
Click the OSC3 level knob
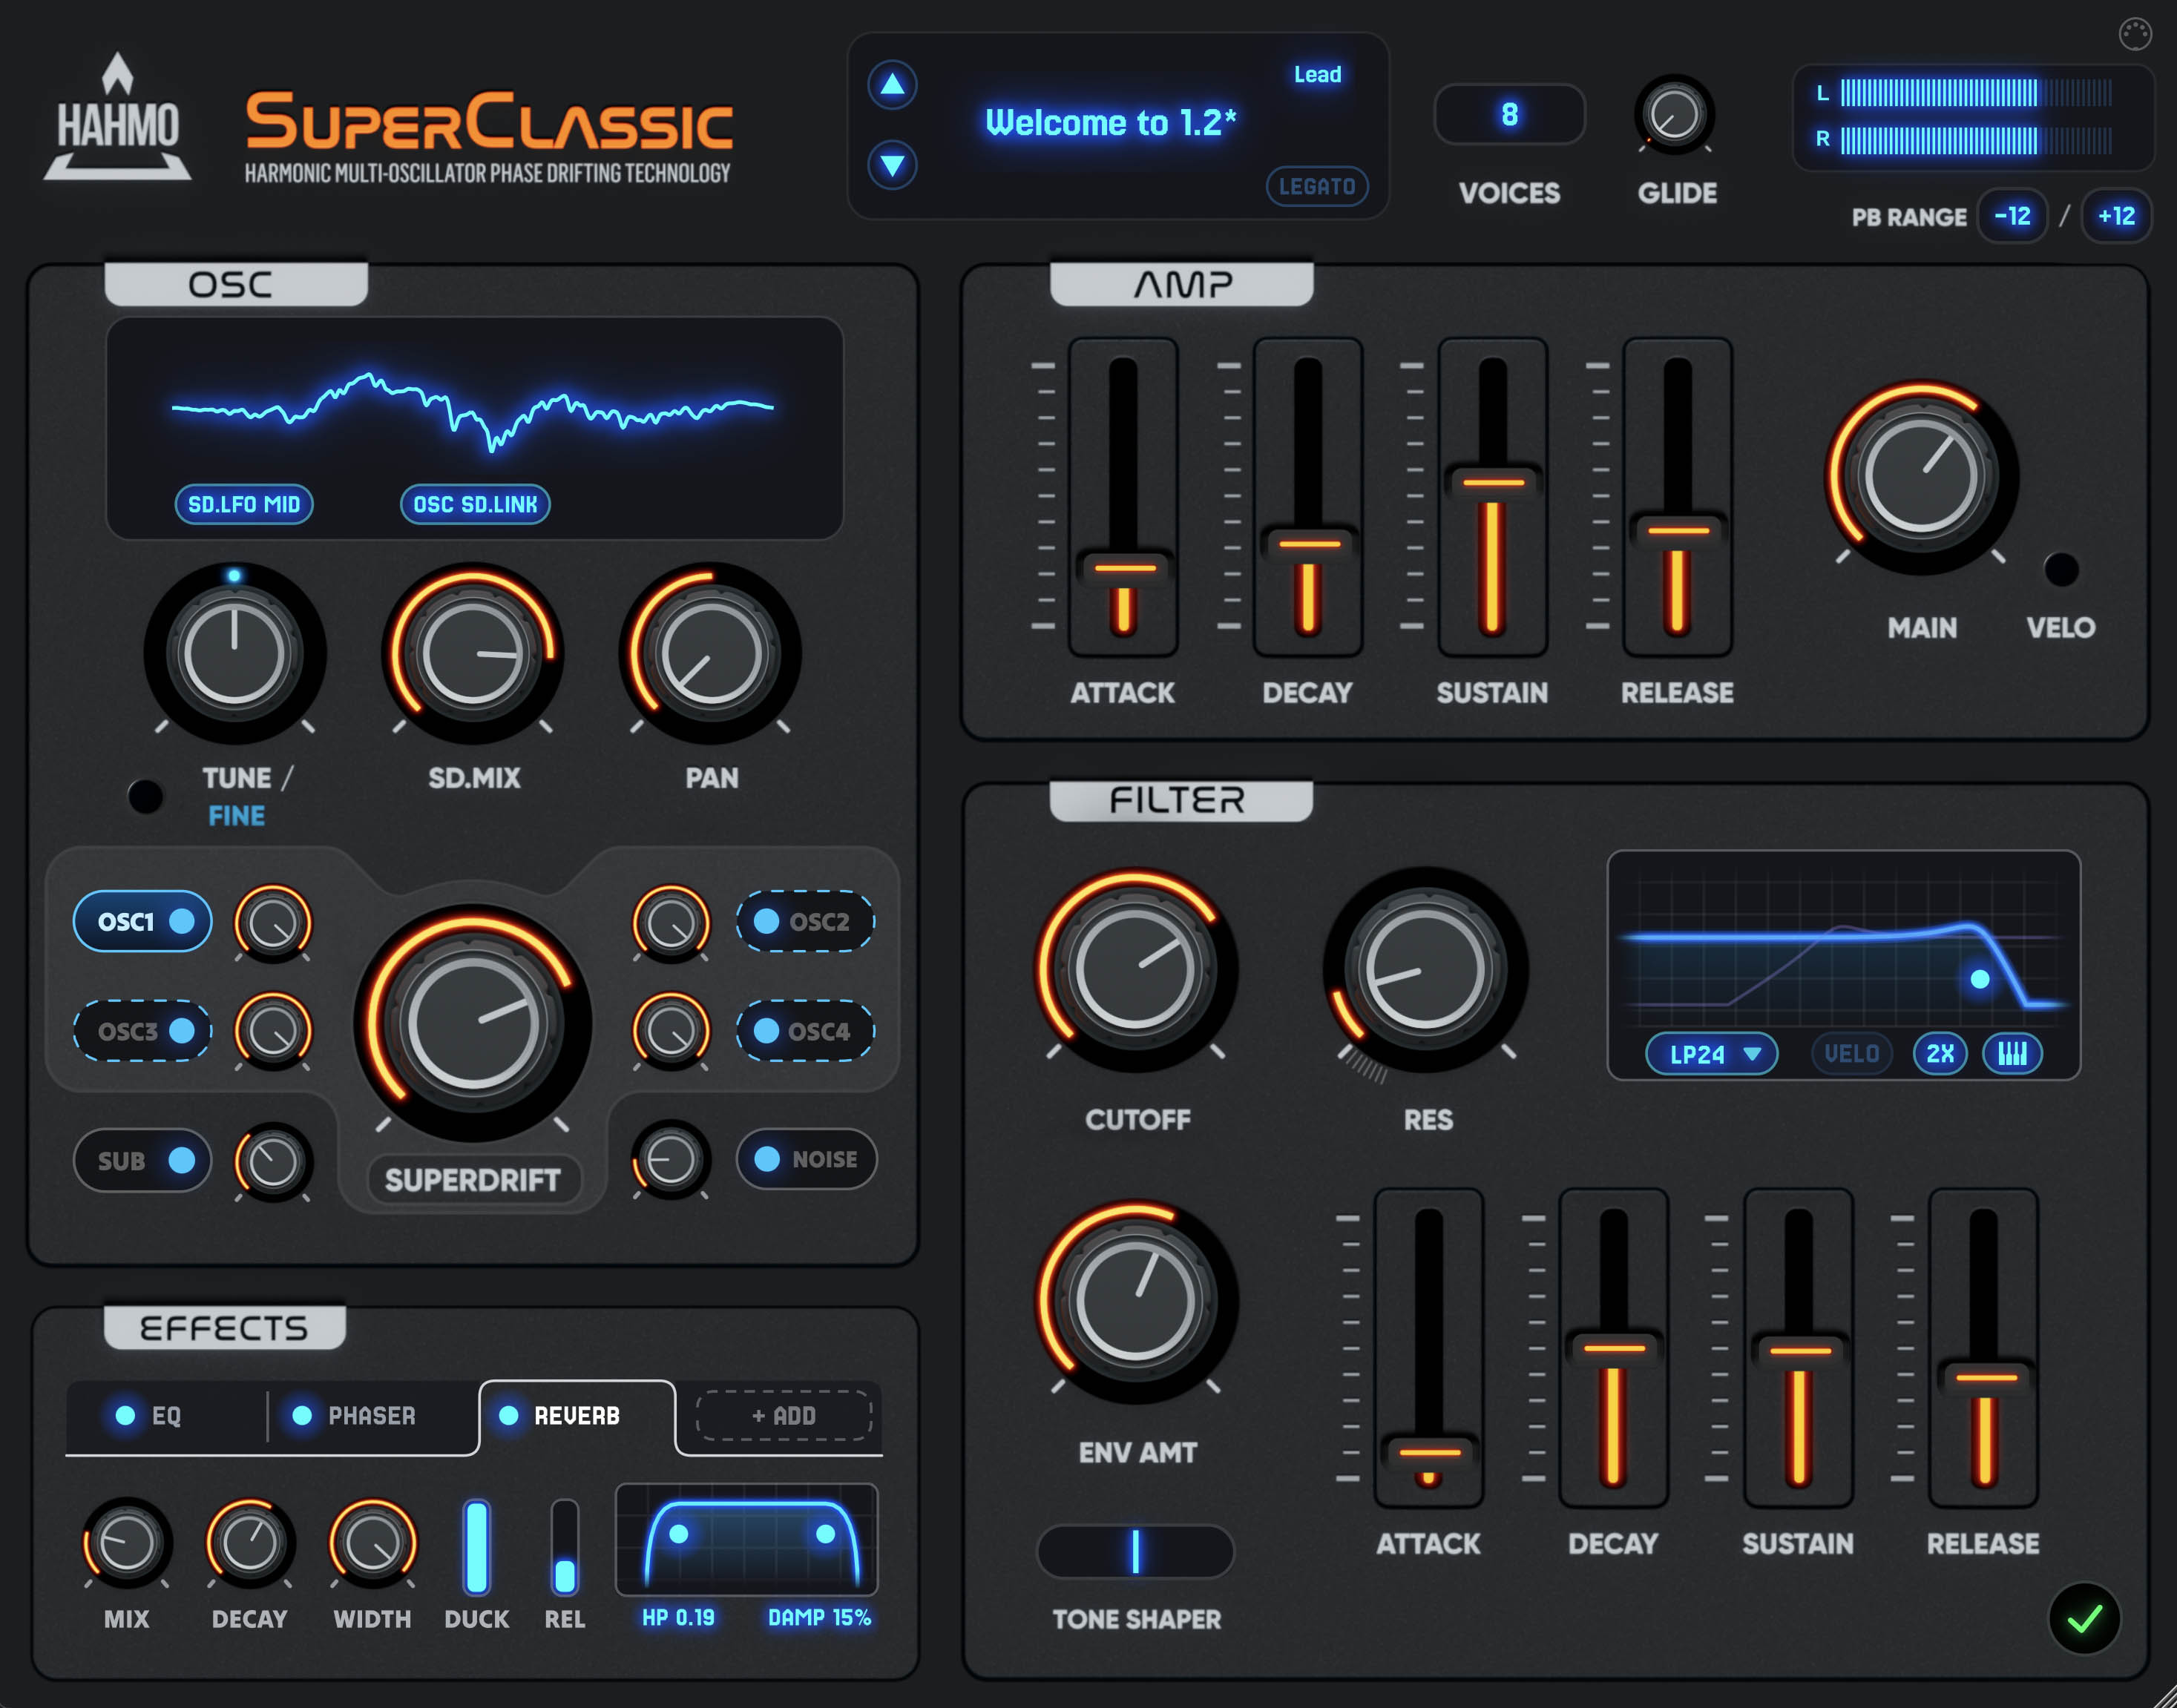coord(273,1031)
